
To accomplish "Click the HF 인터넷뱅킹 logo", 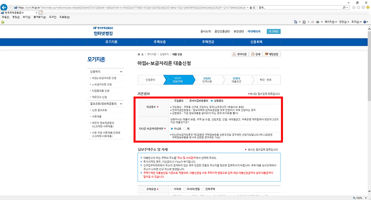I will (103, 31).
